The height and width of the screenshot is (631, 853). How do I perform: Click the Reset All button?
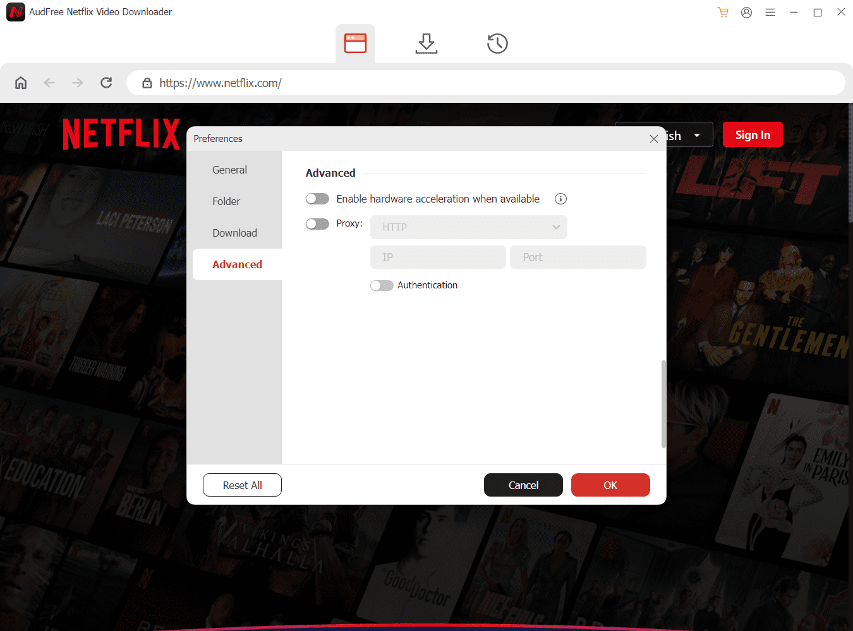[242, 485]
